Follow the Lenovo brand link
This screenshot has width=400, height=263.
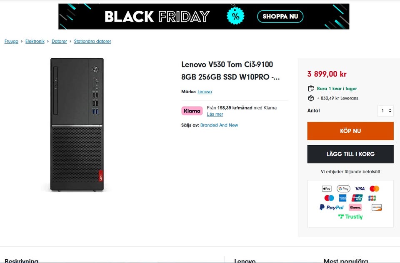[x=205, y=92]
